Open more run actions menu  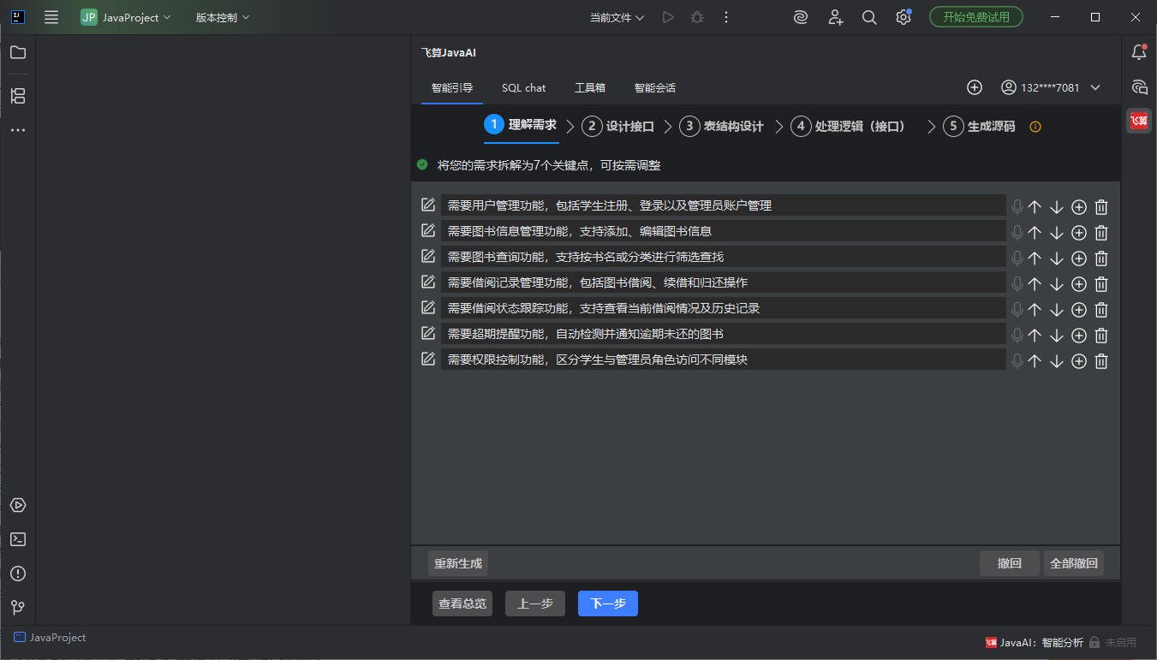point(726,17)
